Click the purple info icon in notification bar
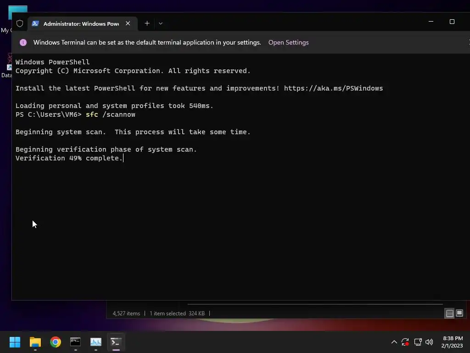 point(23,42)
